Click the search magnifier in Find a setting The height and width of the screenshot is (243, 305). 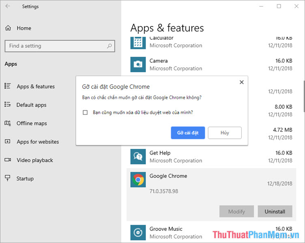point(110,46)
